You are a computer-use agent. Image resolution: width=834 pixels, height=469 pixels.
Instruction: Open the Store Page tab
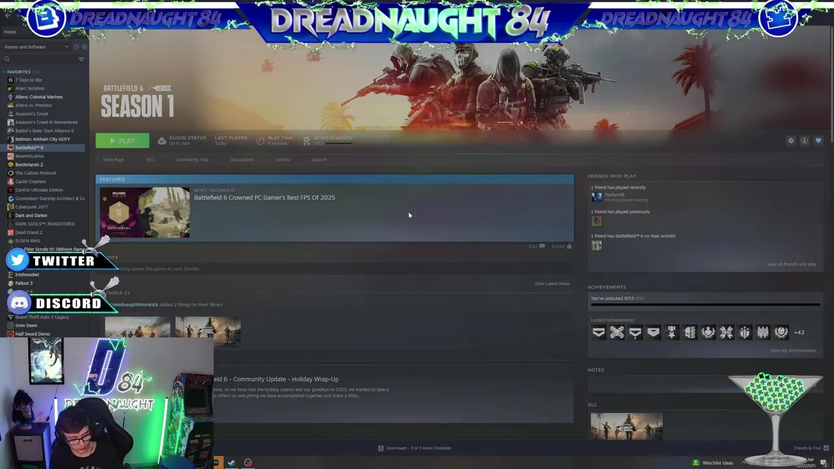tap(113, 160)
